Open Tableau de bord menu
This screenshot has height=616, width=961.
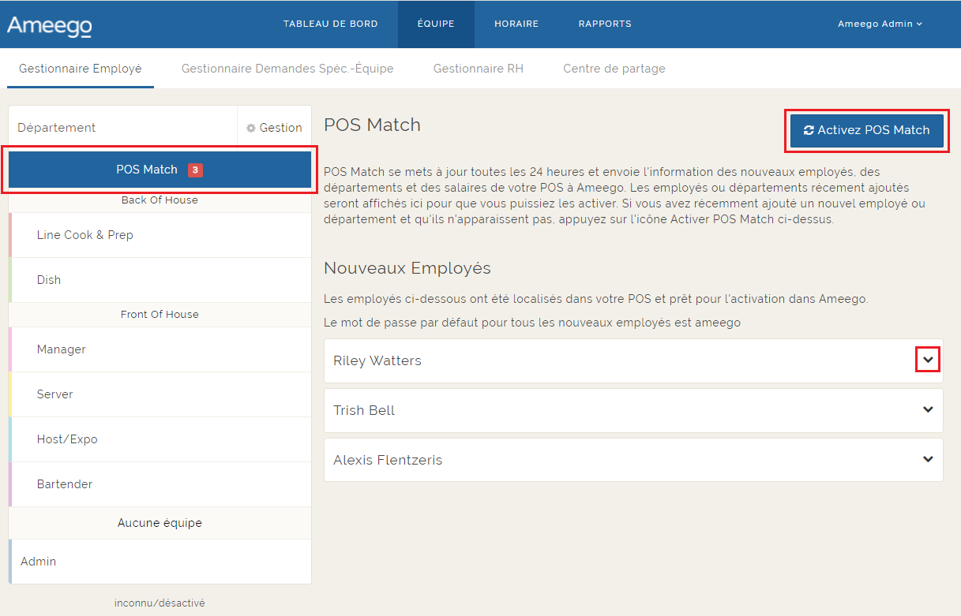pos(330,24)
